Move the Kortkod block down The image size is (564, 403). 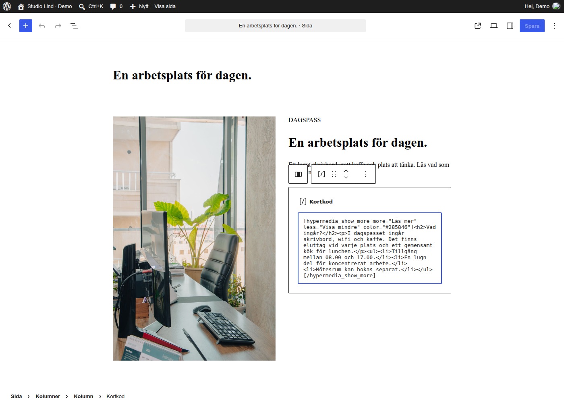pyautogui.click(x=346, y=178)
